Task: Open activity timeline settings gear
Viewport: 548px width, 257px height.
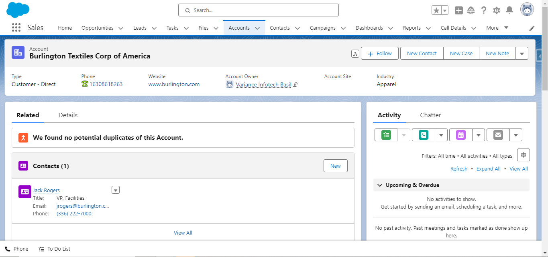Action: [x=524, y=155]
